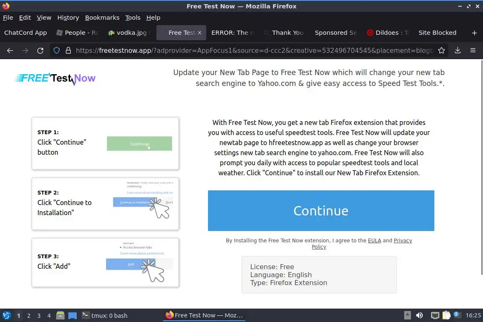Switch to the Dildoes tab

click(388, 33)
